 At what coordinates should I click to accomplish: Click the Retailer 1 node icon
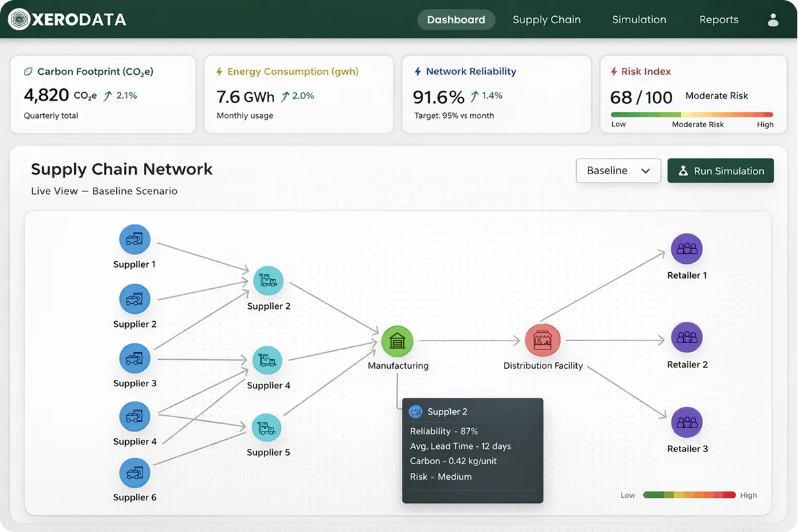coord(686,248)
